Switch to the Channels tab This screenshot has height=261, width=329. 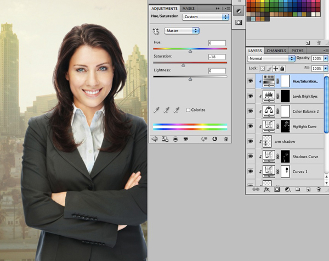(276, 51)
